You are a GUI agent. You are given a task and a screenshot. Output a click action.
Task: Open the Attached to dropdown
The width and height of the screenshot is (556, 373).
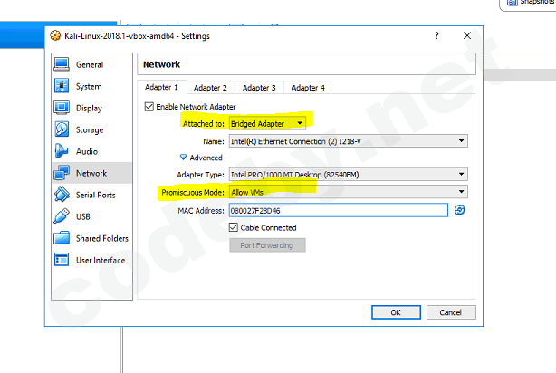tap(267, 124)
